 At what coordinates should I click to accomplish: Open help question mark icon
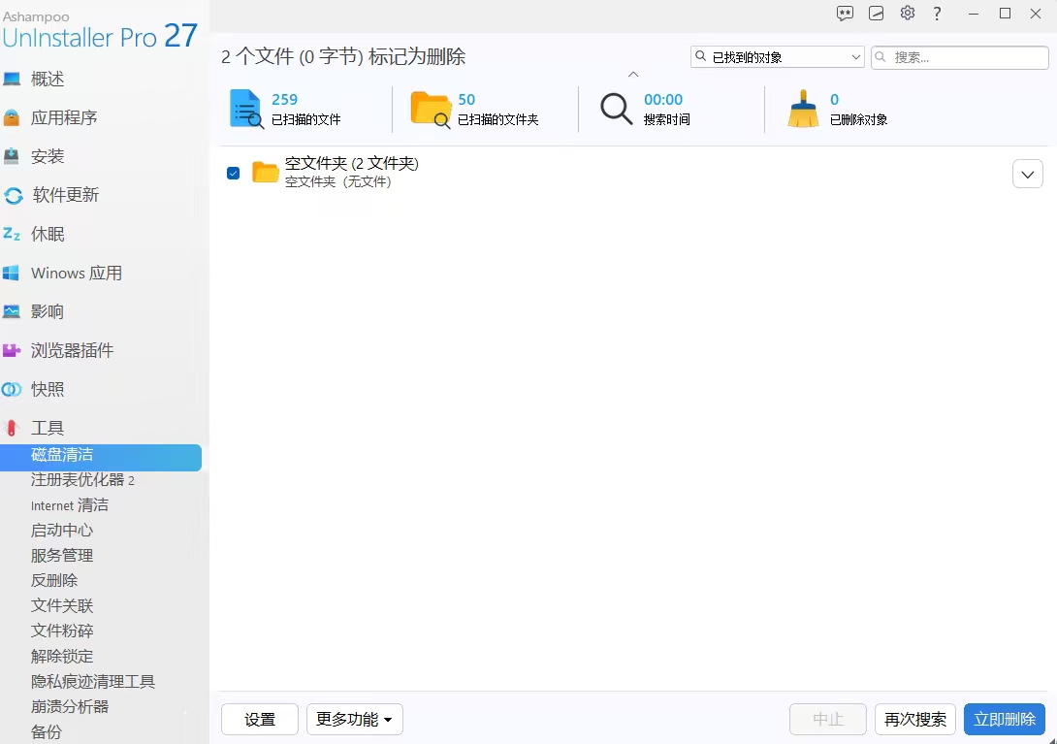[x=937, y=14]
